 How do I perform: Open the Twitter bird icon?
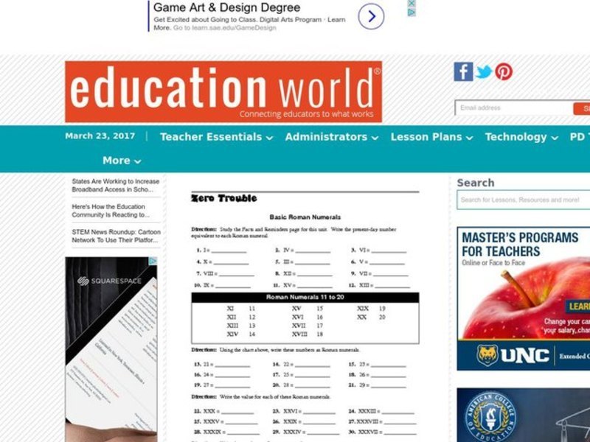(484, 71)
